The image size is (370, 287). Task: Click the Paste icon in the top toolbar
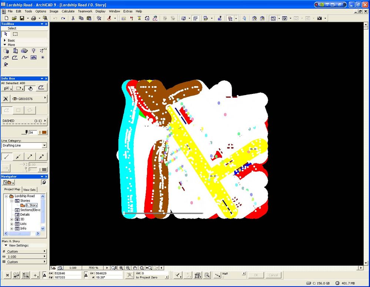click(89, 18)
